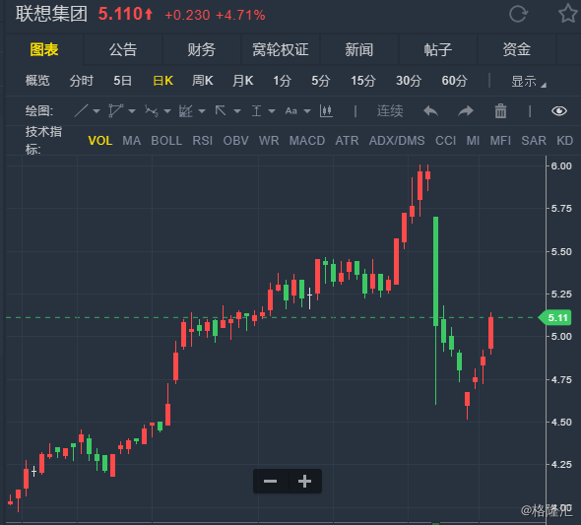Click the candlestick chart style icon
Screen dimensions: 581x525
(326, 110)
